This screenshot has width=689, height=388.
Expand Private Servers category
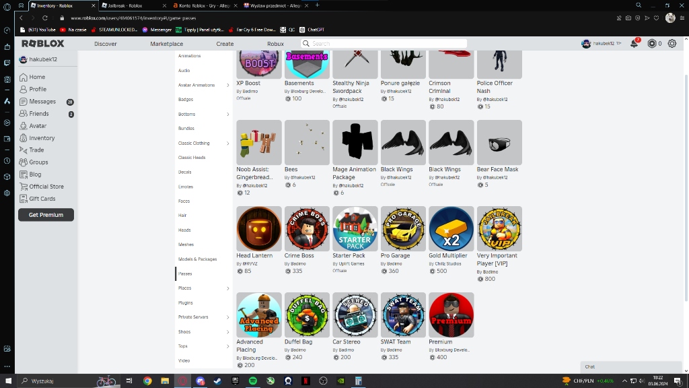pyautogui.click(x=227, y=317)
